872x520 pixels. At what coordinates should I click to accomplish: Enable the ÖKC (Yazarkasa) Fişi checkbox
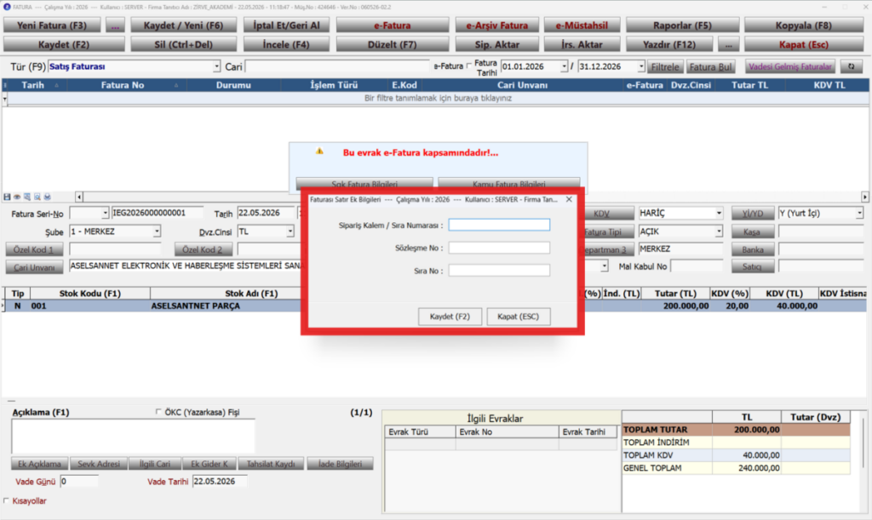point(158,412)
